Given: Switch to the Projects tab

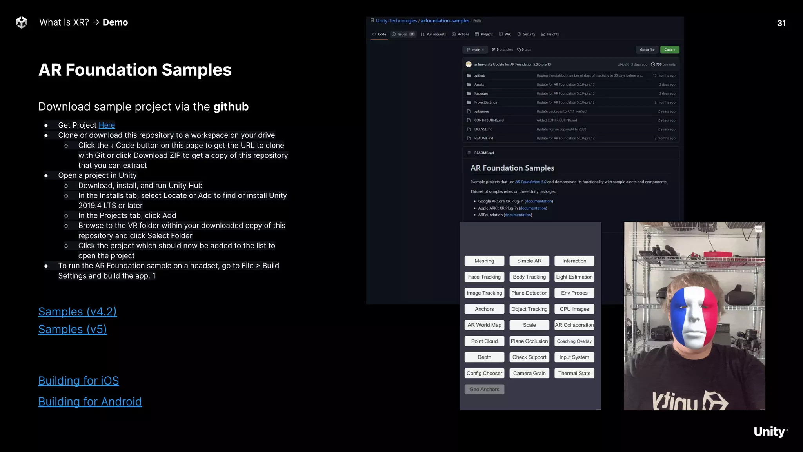Looking at the screenshot, I should coord(484,34).
